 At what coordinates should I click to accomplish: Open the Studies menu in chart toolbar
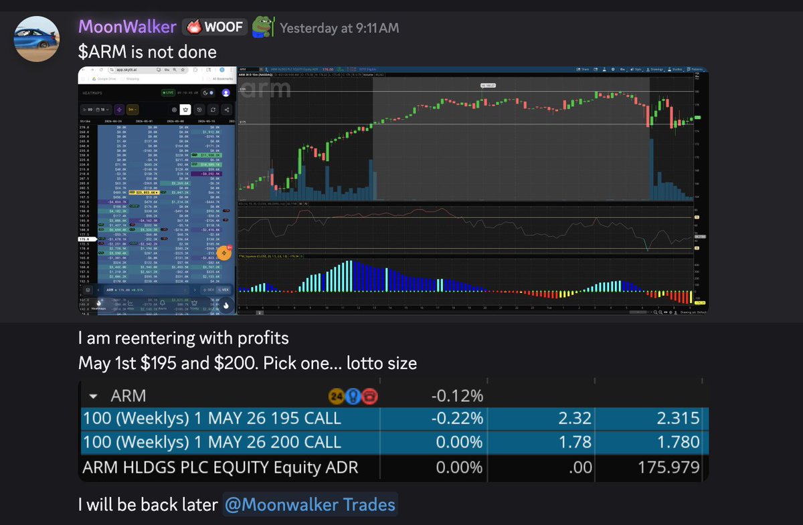(x=675, y=70)
